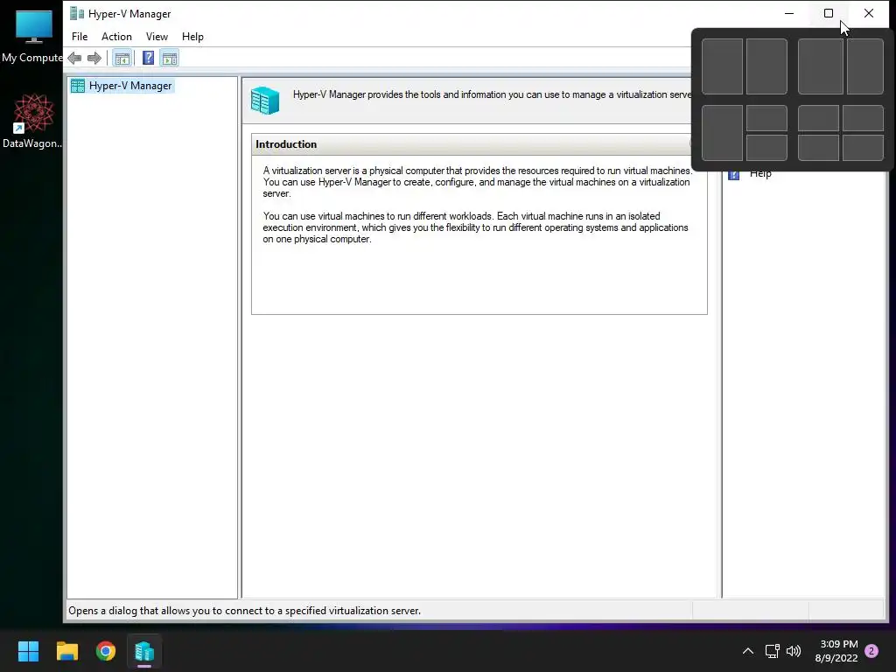This screenshot has width=896, height=672.
Task: Select the bottom-left zone of the four-quadrant snap layout
Action: tap(818, 147)
